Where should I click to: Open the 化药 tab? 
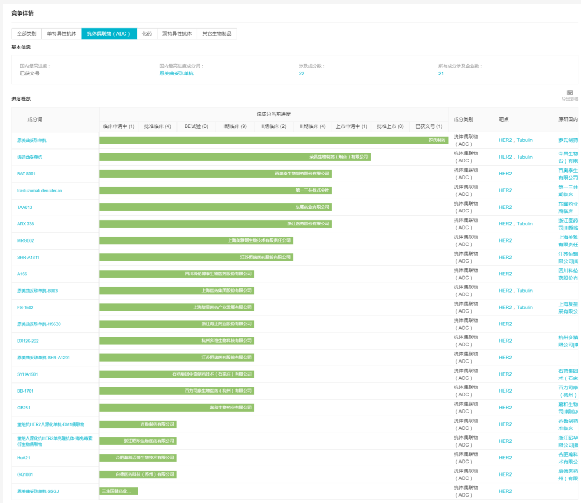coord(147,34)
